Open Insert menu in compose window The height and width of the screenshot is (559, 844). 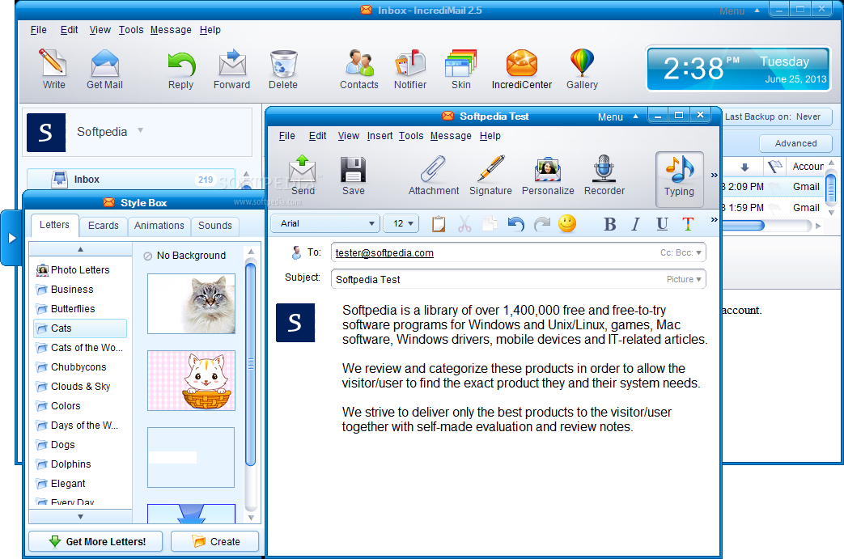pyautogui.click(x=380, y=136)
